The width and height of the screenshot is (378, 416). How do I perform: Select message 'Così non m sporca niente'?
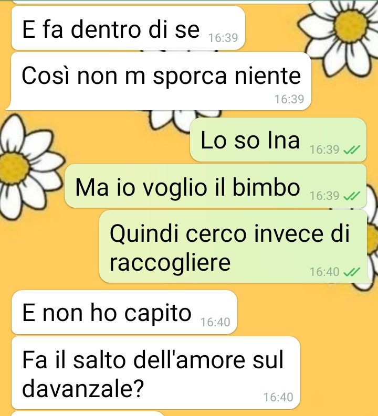click(159, 81)
